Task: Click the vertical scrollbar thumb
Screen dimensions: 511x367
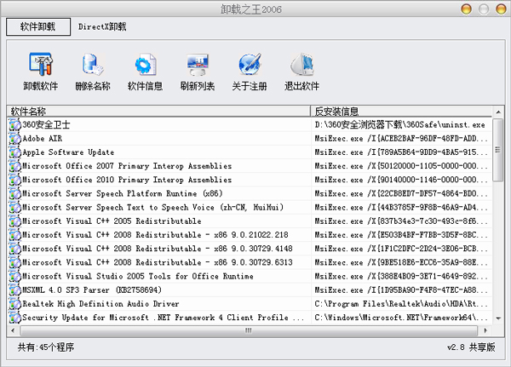Action: pos(497,150)
